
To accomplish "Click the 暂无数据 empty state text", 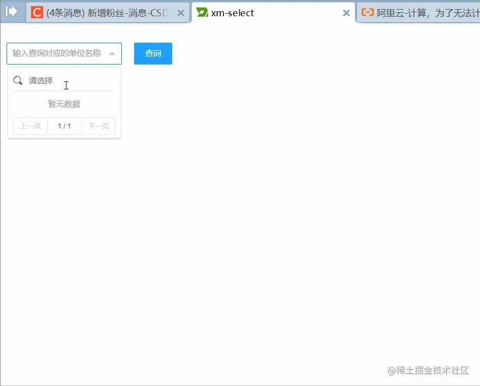I will coord(63,104).
